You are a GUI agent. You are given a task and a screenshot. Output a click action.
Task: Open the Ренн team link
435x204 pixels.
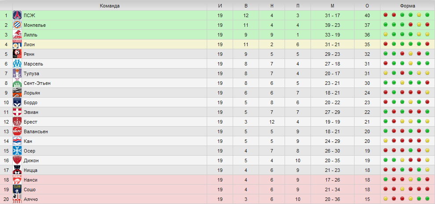(x=29, y=54)
